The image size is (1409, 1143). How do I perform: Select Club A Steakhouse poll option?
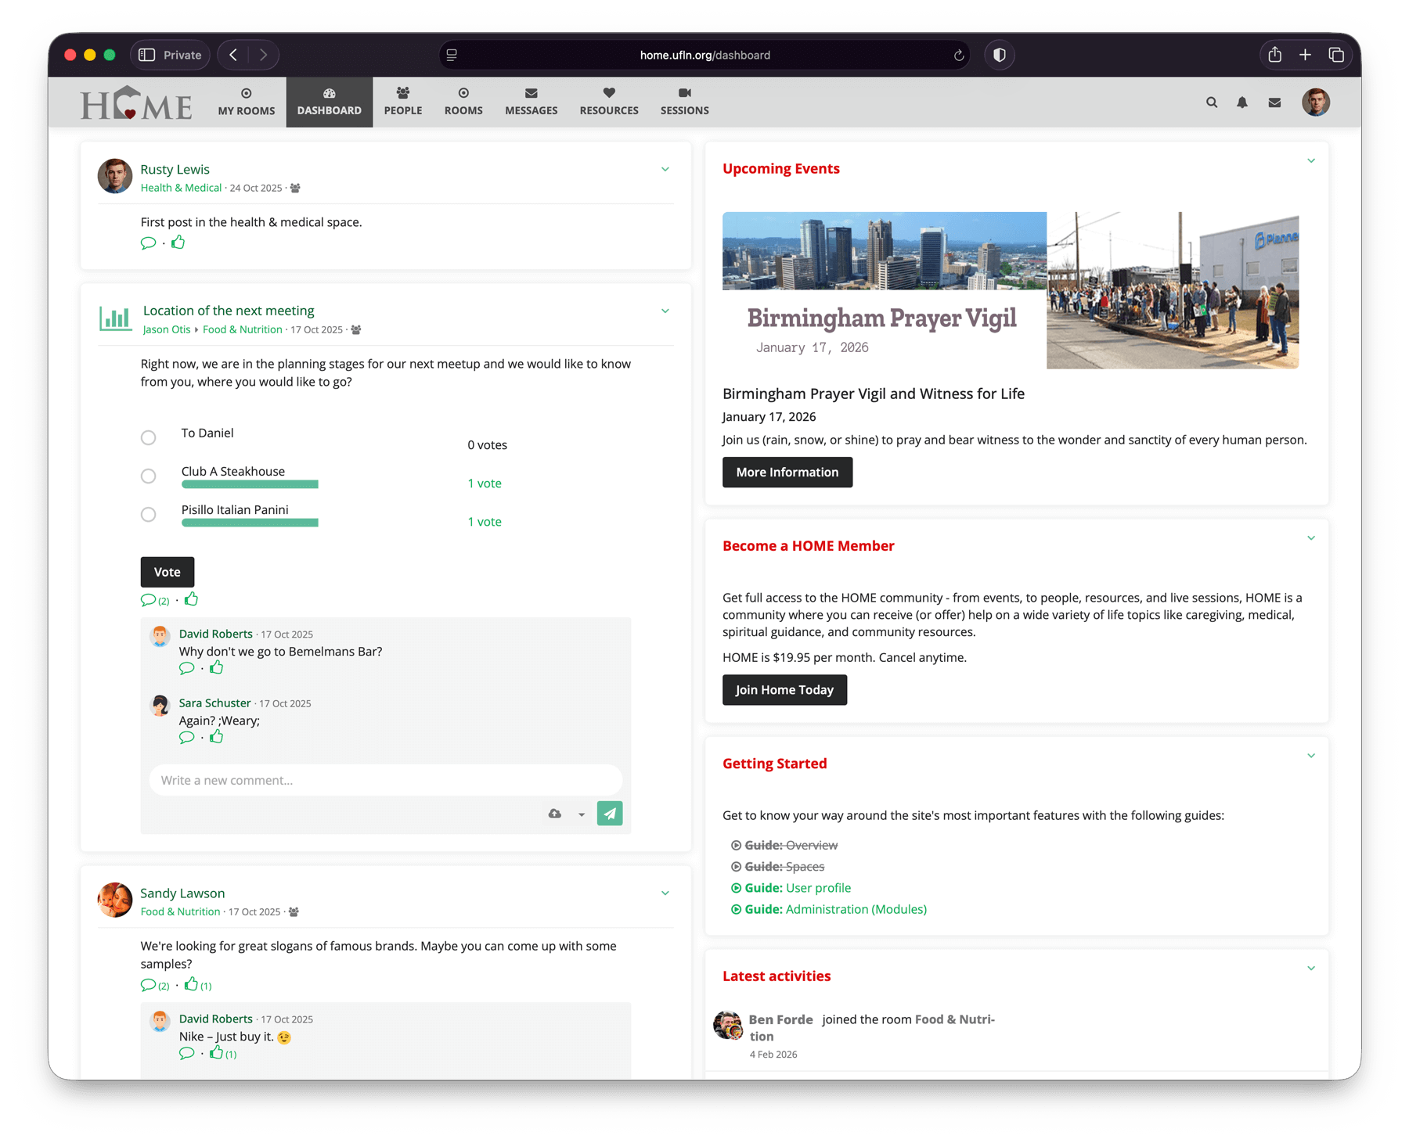(148, 476)
